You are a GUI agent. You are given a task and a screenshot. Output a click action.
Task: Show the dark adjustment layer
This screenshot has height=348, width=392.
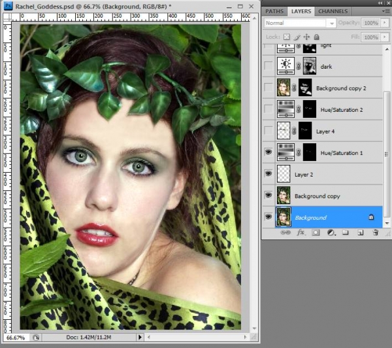[269, 66]
